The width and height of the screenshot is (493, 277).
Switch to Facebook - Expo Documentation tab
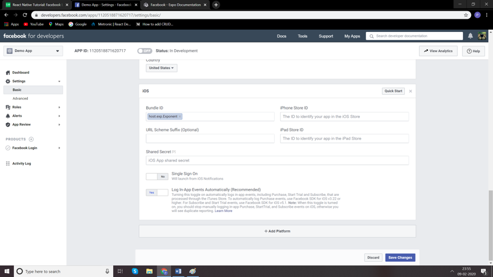click(x=176, y=5)
